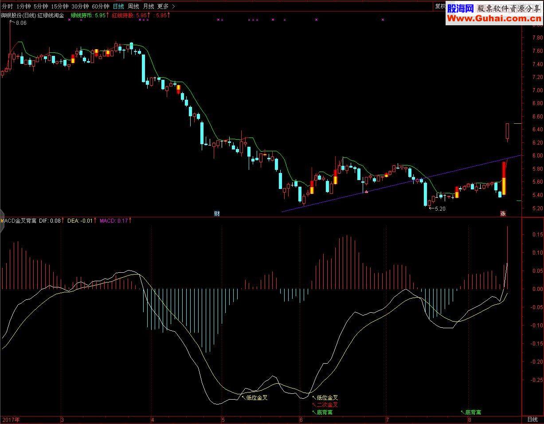Viewport: 544px width, 424px height.
Task: Click the 红绿线淘金 indicator name
Action: (51, 16)
